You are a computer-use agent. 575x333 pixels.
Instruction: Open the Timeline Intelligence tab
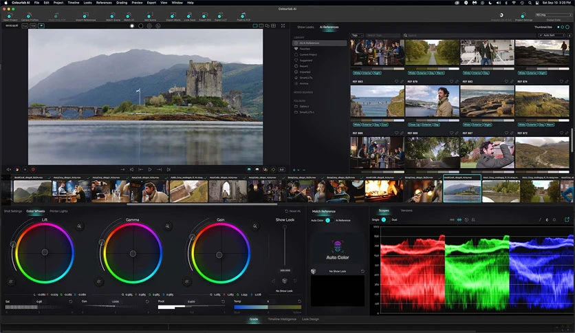point(282,319)
